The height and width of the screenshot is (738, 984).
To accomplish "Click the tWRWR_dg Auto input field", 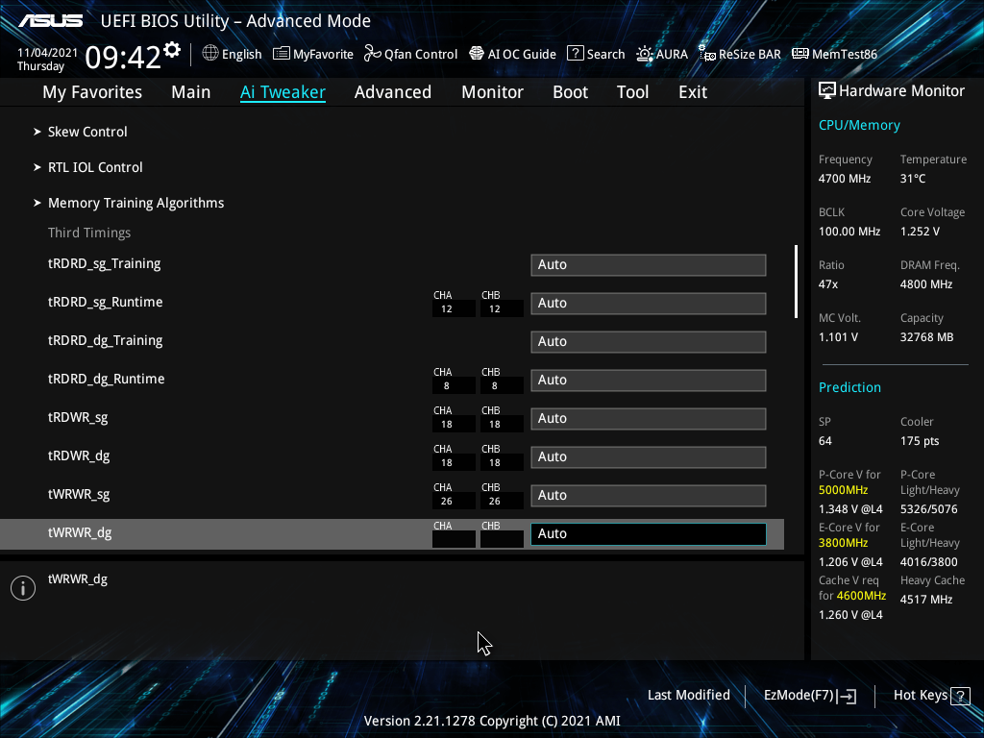I will (x=649, y=533).
